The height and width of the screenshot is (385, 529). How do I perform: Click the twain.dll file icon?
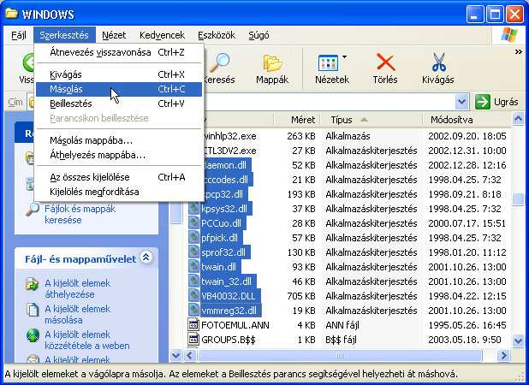point(193,267)
